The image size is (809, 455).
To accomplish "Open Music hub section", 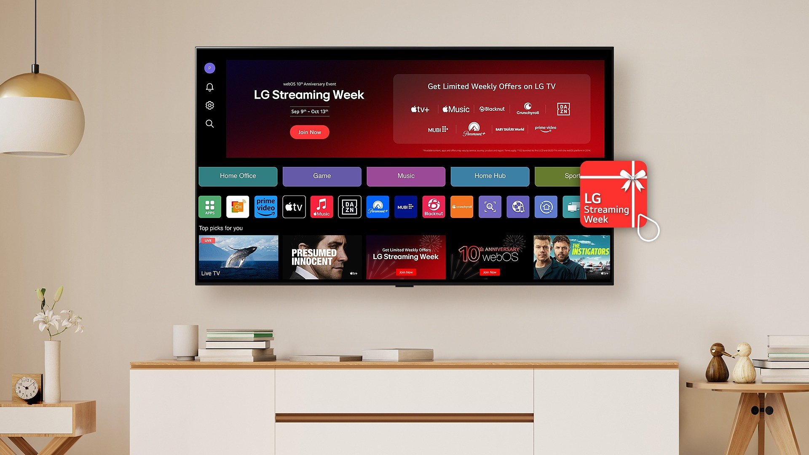I will coord(406,176).
